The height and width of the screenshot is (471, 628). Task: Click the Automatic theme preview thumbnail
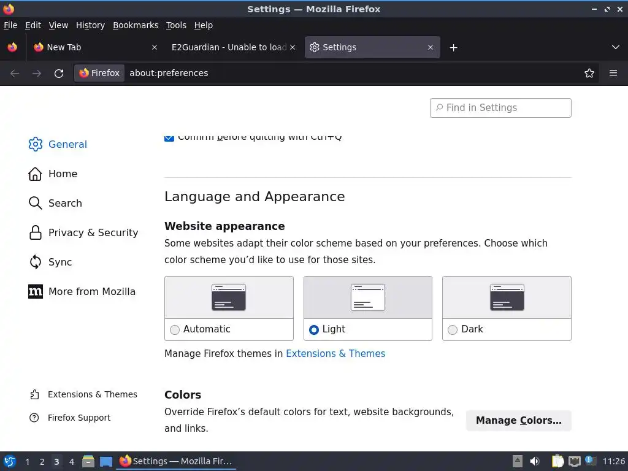pos(229,297)
